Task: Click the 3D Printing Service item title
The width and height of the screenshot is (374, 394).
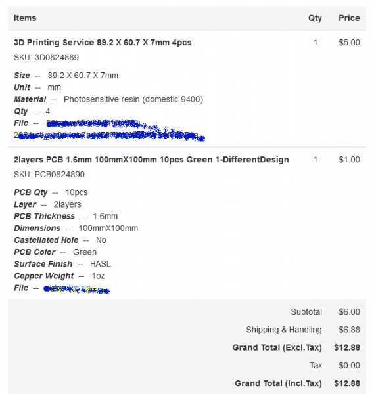Action: (103, 43)
